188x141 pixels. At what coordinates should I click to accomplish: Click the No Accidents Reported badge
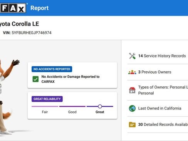pos(52,69)
